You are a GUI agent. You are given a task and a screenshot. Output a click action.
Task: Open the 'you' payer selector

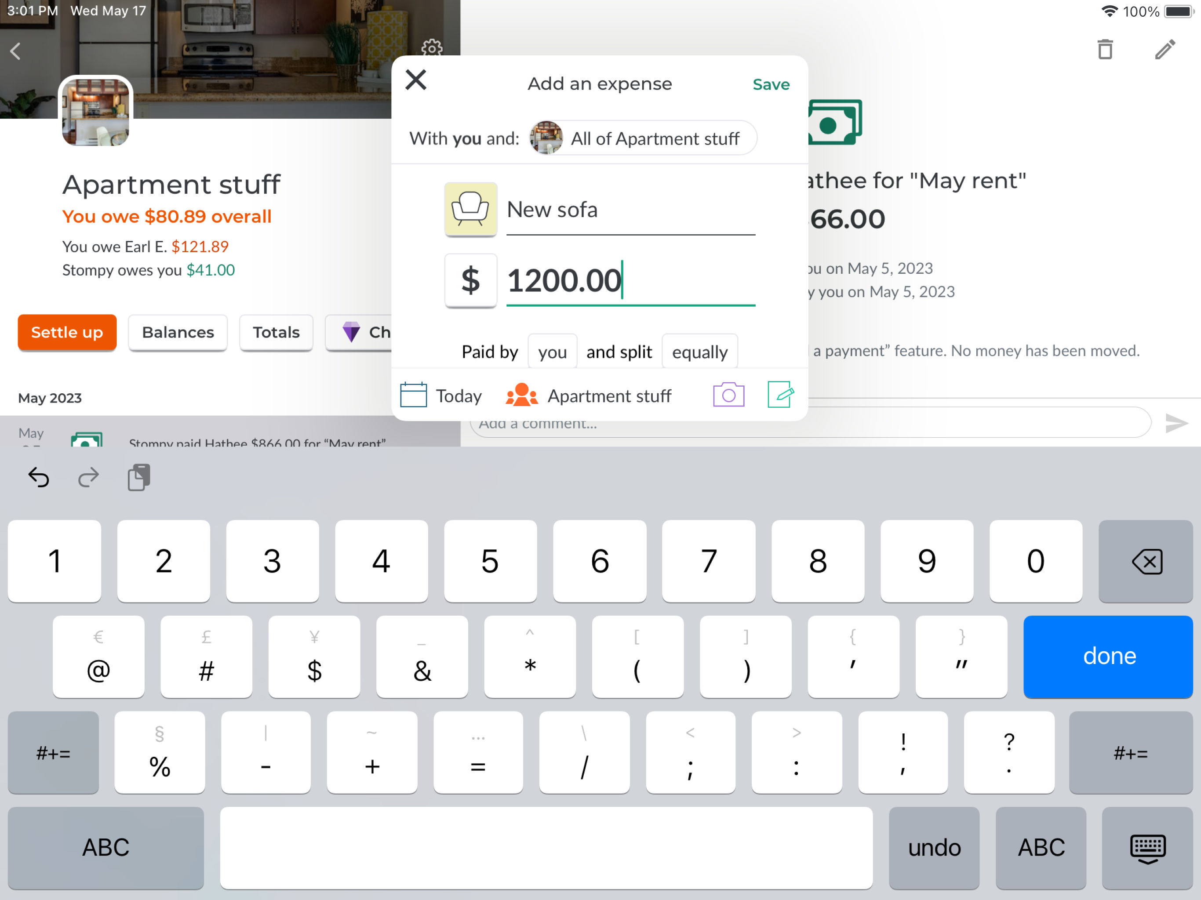[x=552, y=352]
